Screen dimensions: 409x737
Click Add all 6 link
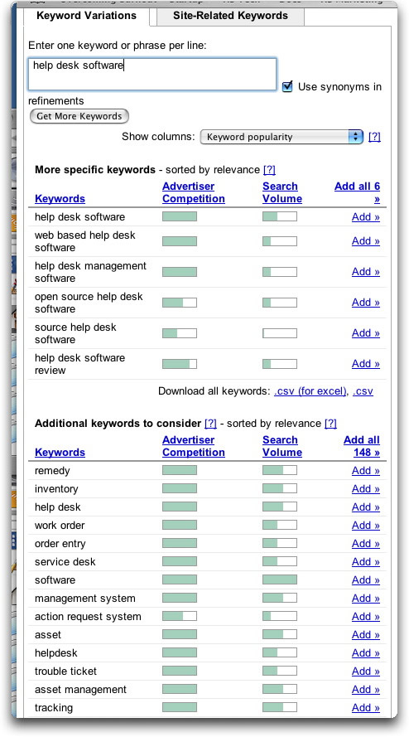(358, 192)
